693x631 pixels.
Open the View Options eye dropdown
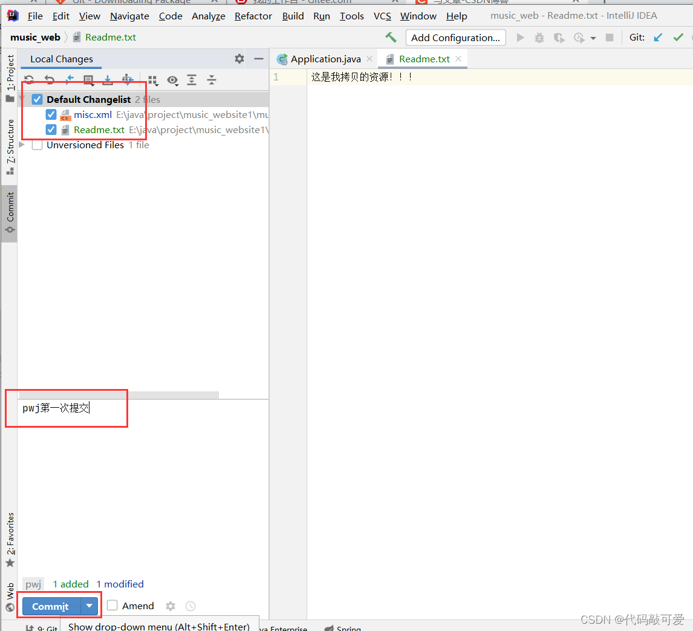[172, 80]
